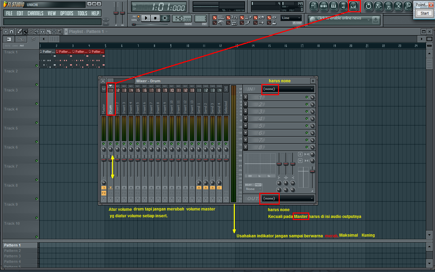Open the FILE menu
The image size is (435, 272).
(9, 13)
